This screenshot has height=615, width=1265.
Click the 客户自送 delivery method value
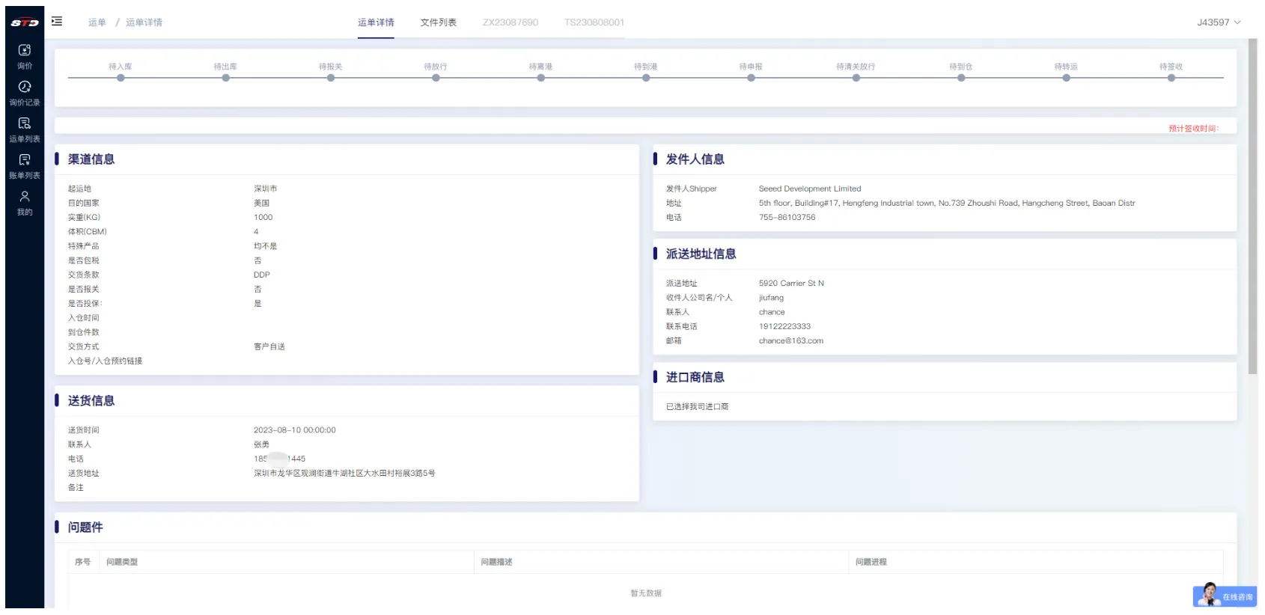[x=269, y=346]
